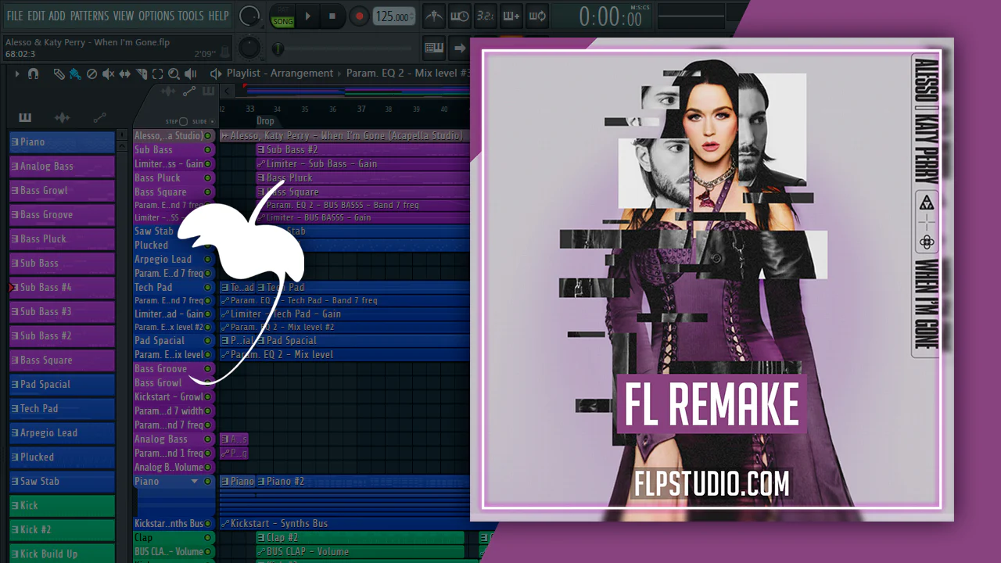This screenshot has height=563, width=1001.
Task: Open the VIEW menu
Action: pyautogui.click(x=124, y=16)
